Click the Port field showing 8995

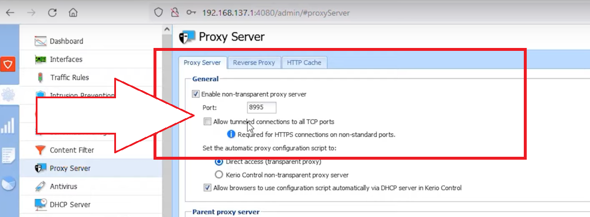pos(261,108)
